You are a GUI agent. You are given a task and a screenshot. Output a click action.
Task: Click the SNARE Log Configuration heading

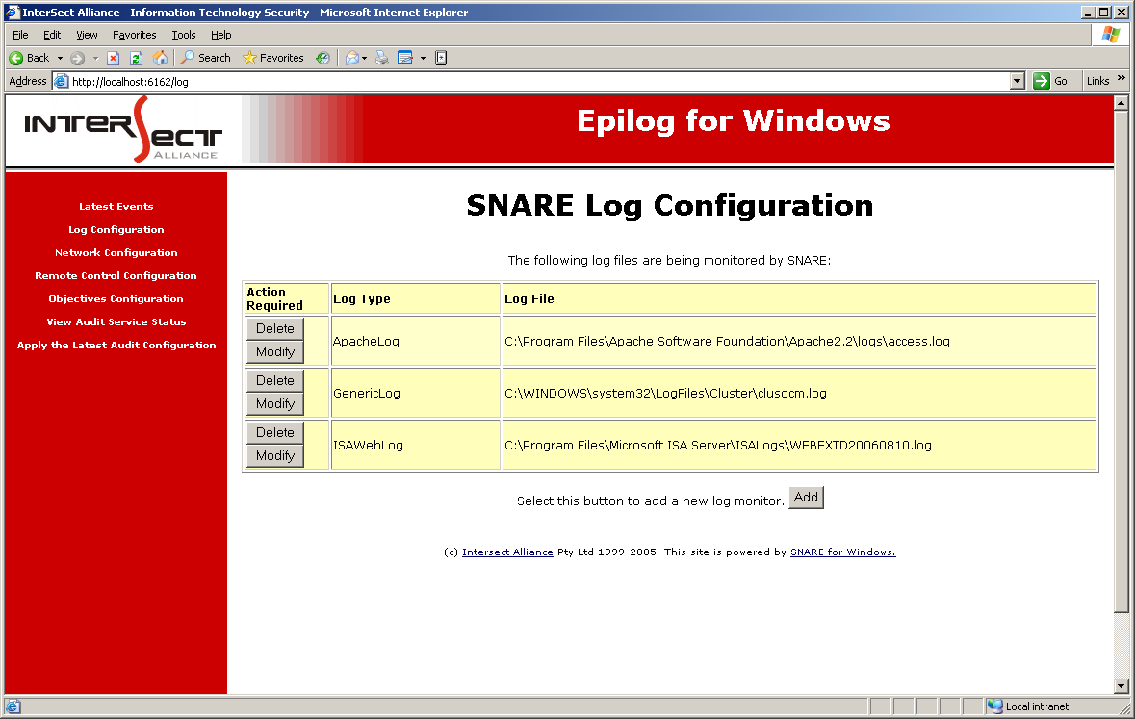(x=670, y=206)
